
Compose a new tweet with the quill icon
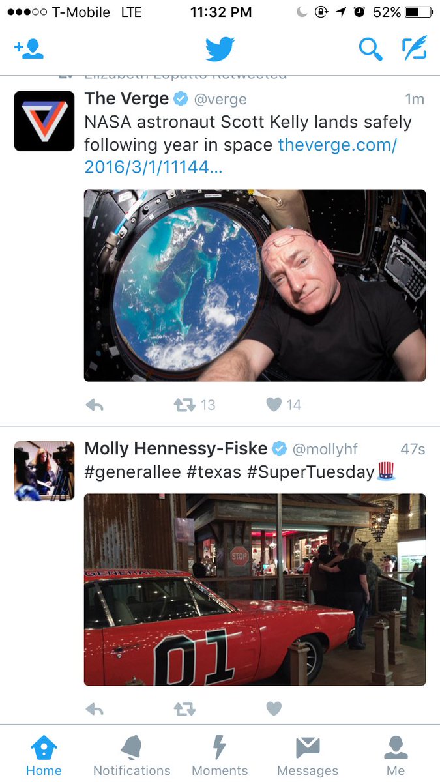pyautogui.click(x=414, y=48)
